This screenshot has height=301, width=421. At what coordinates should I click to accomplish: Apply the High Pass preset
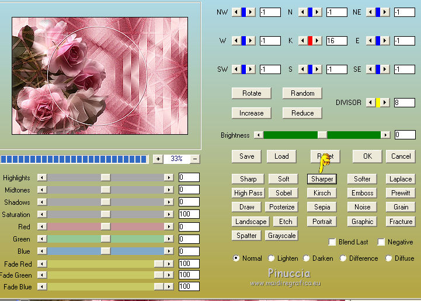click(x=248, y=193)
